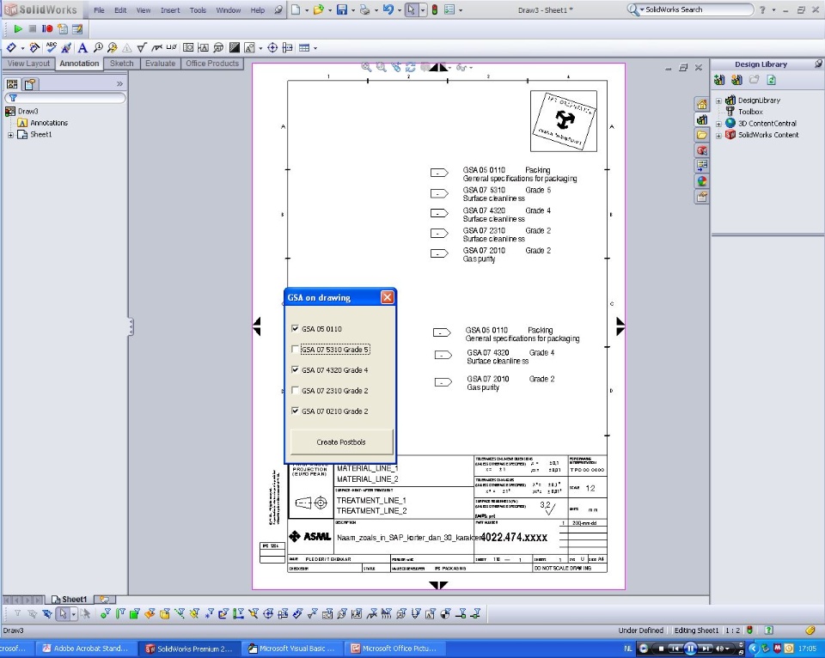Viewport: 825px width, 658px height.
Task: Insert a Datum Feature symbol
Action: [203, 48]
